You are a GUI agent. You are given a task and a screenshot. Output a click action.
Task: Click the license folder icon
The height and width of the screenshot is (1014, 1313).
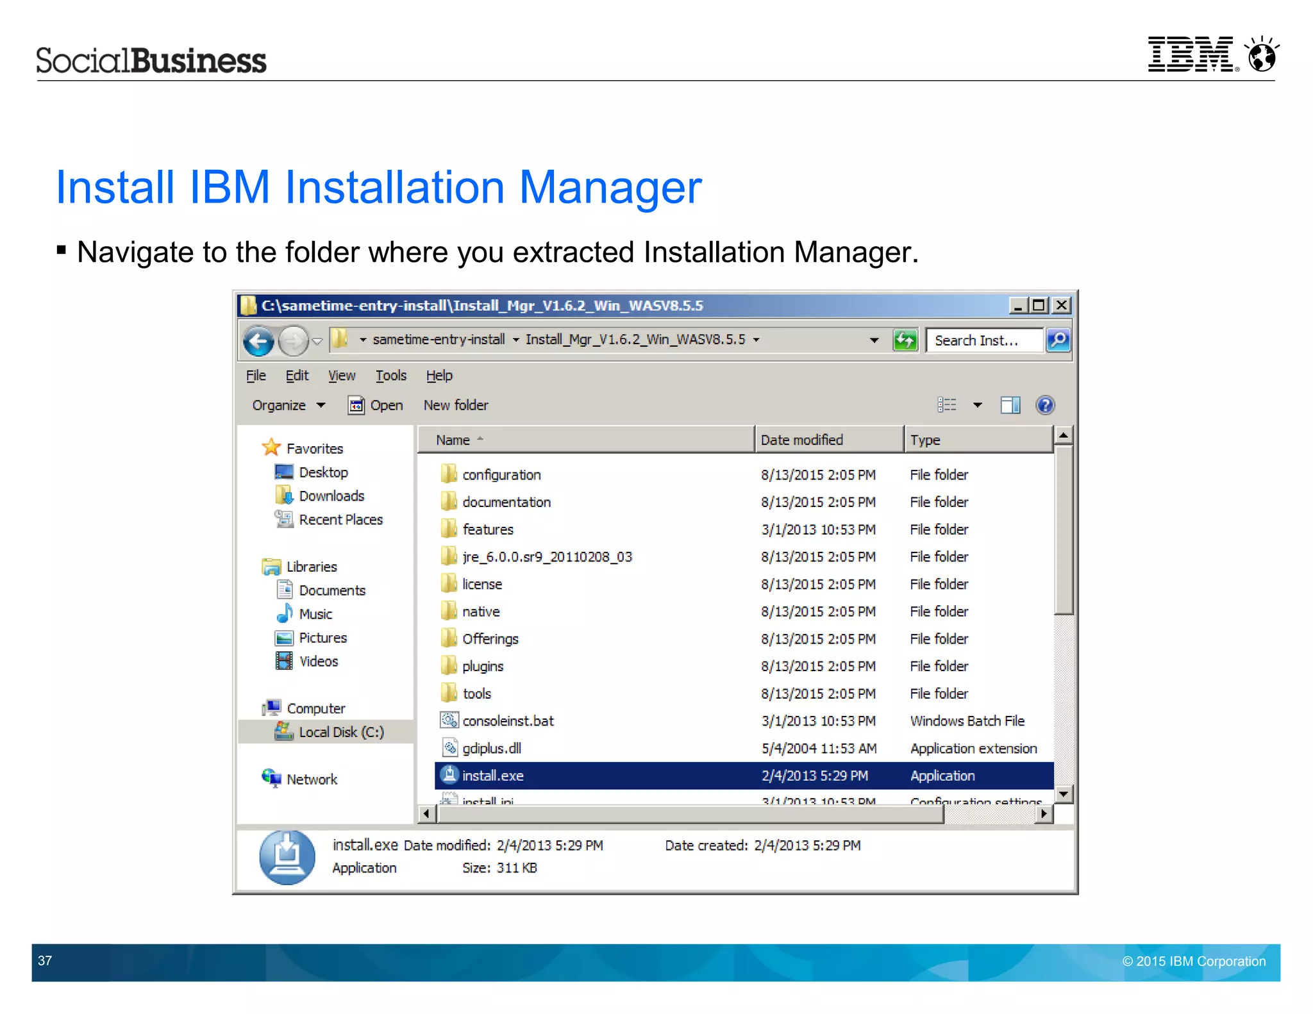448,584
